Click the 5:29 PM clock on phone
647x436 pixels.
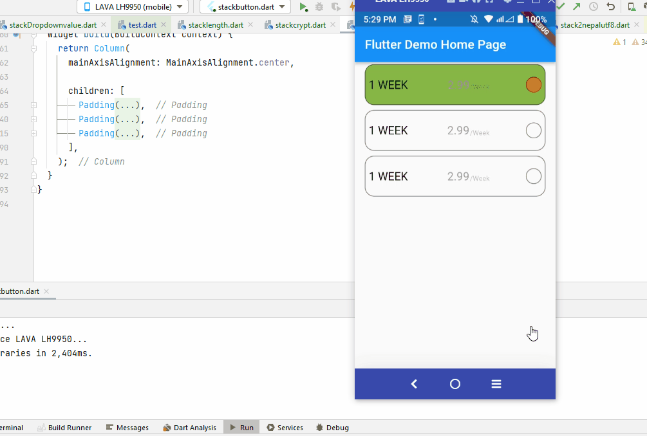coord(380,19)
